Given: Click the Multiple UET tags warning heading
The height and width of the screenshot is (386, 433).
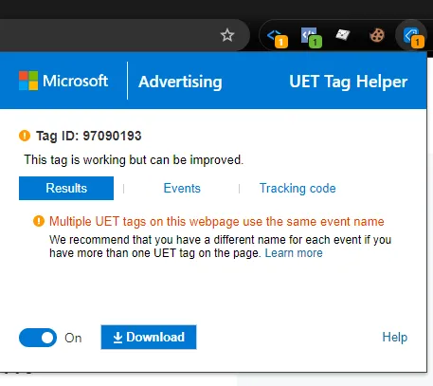Looking at the screenshot, I should coord(217,221).
